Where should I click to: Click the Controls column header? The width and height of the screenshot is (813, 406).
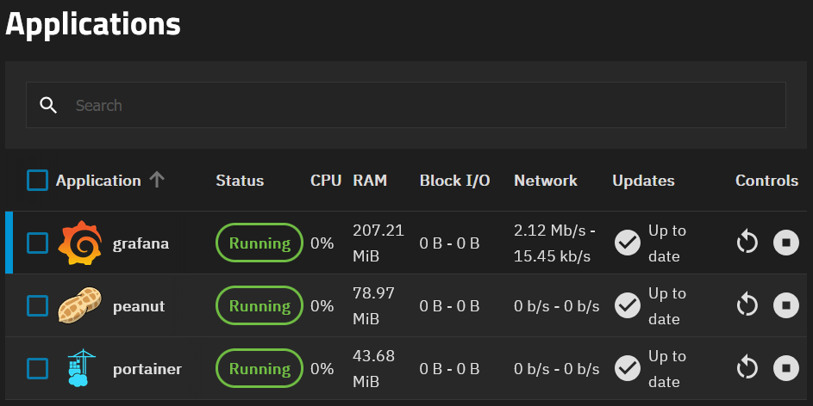pos(766,181)
